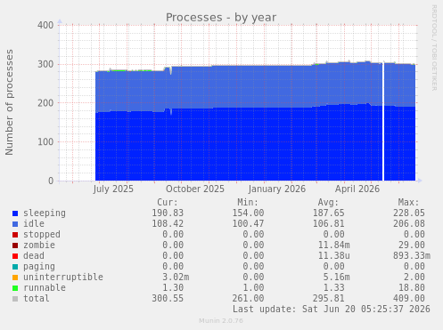Click the 'Munin 2.0.76' footer text
This screenshot has width=443, height=330.
pos(221,321)
